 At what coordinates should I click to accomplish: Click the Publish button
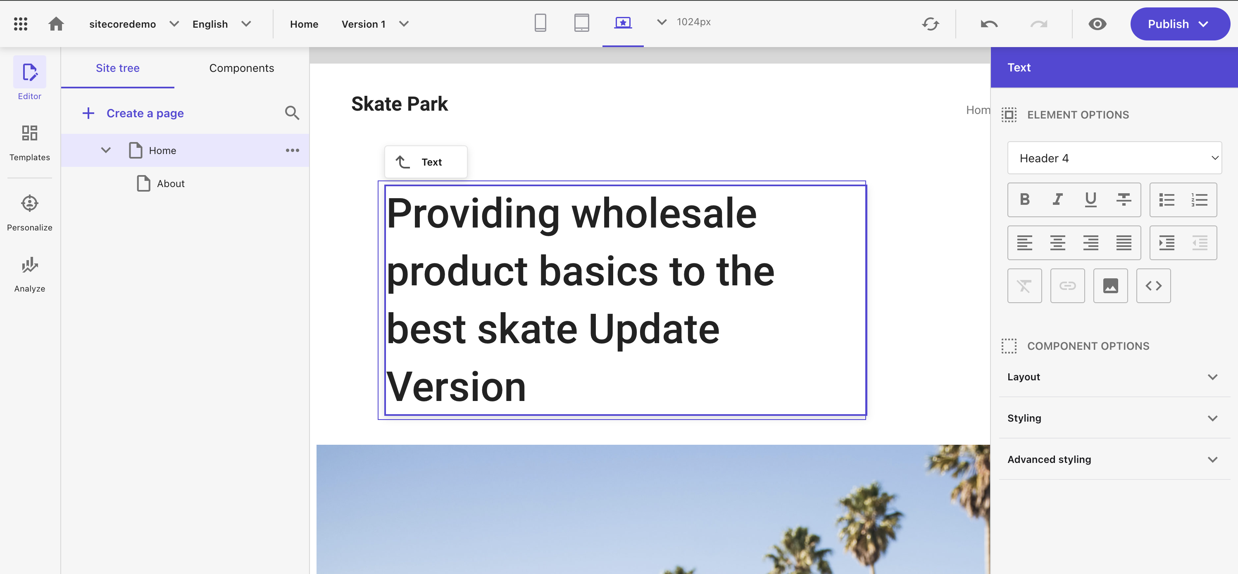(1179, 24)
